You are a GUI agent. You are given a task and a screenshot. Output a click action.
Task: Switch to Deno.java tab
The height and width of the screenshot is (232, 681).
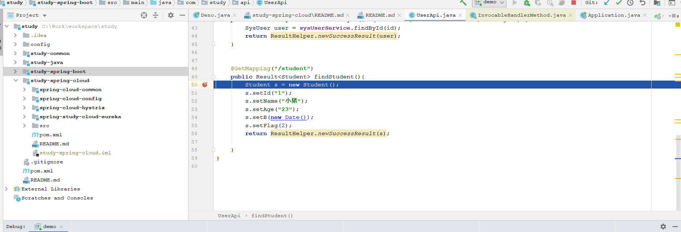(x=215, y=15)
